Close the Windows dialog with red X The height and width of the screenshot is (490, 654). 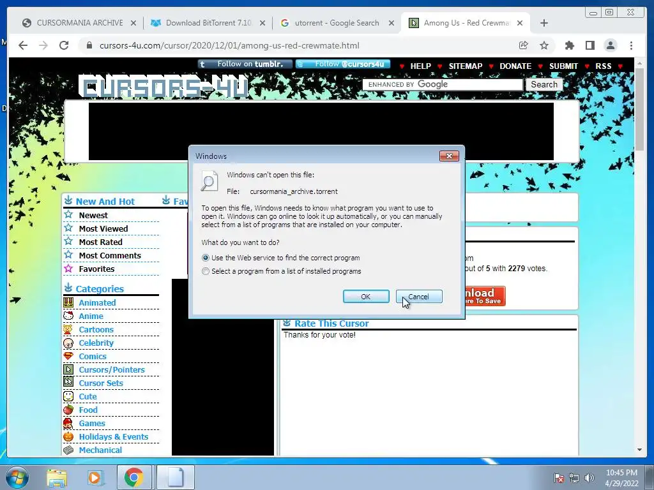tap(449, 156)
